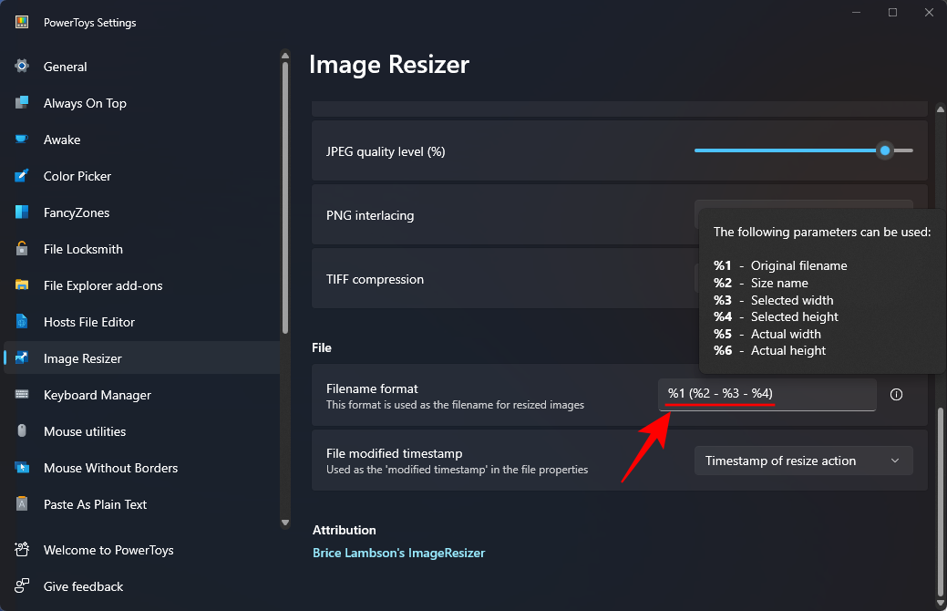947x611 pixels.
Task: Click the FancyZones layout icon
Action: click(22, 212)
